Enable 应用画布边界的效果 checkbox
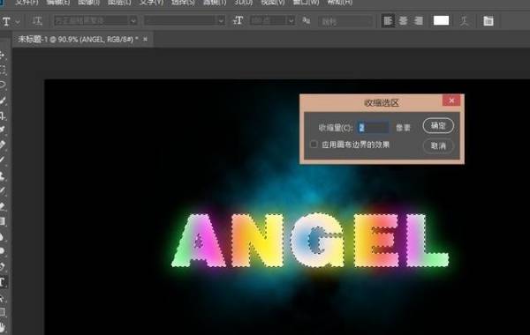Viewport: 530px width, 335px height. 314,145
